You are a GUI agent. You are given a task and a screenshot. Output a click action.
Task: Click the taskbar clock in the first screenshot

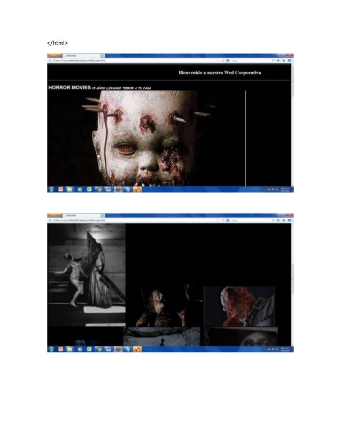pos(286,189)
